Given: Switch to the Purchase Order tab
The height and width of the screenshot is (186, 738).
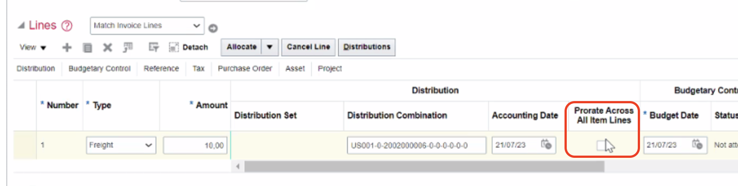Looking at the screenshot, I should 245,68.
